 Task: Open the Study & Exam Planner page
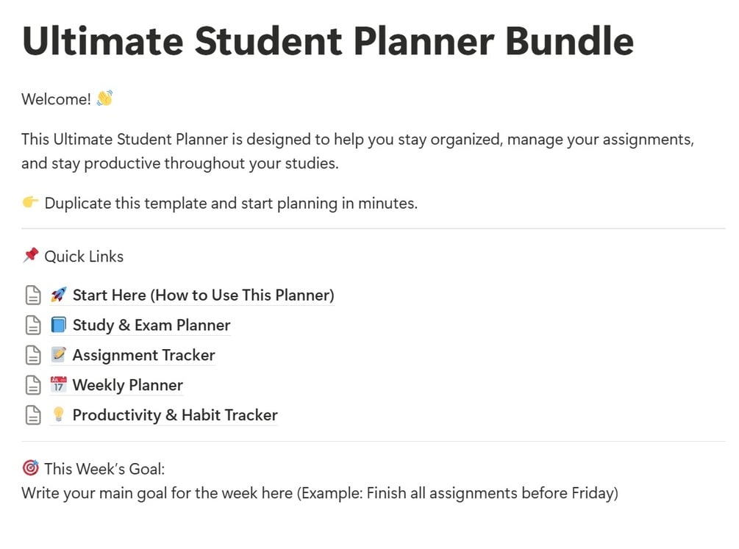[151, 326]
